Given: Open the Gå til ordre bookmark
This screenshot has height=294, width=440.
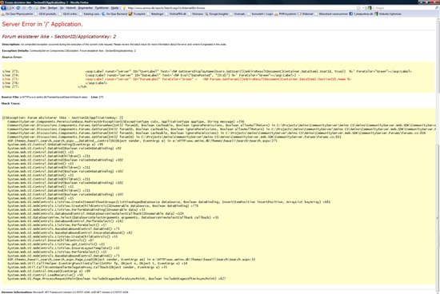Looking at the screenshot, I should pyautogui.click(x=69, y=14).
